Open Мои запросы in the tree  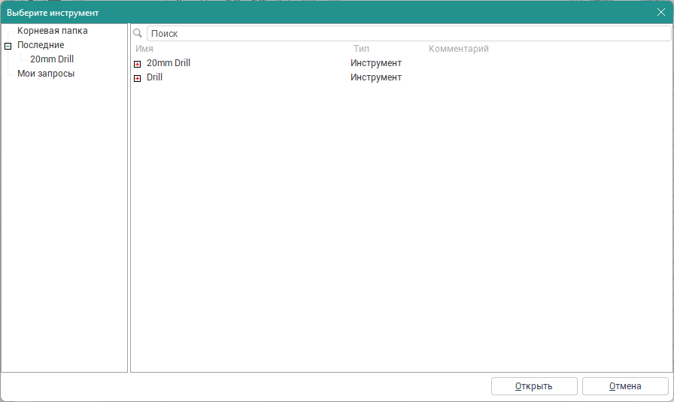pos(46,74)
